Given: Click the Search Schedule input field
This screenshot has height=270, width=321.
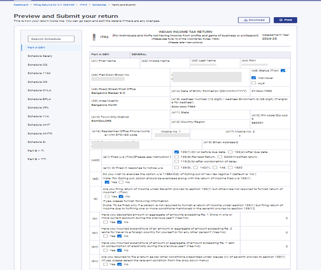Looking at the screenshot, I should (51, 39).
